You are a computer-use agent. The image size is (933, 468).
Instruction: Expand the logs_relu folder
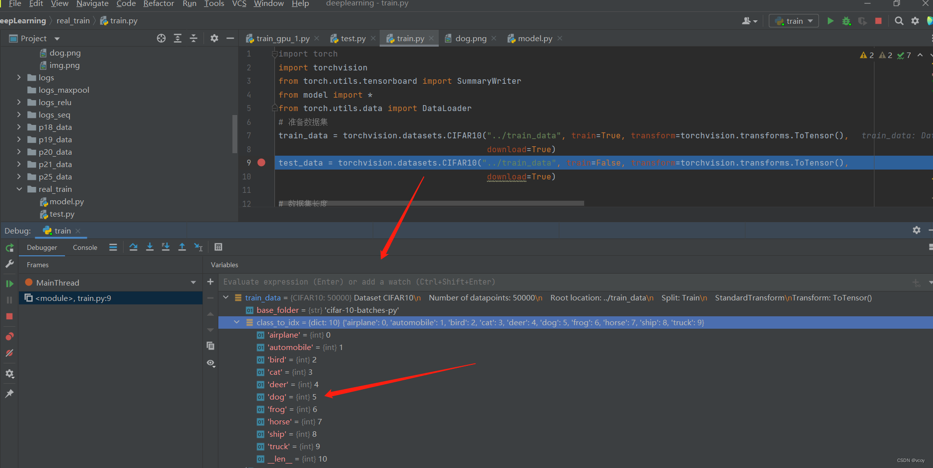point(19,102)
